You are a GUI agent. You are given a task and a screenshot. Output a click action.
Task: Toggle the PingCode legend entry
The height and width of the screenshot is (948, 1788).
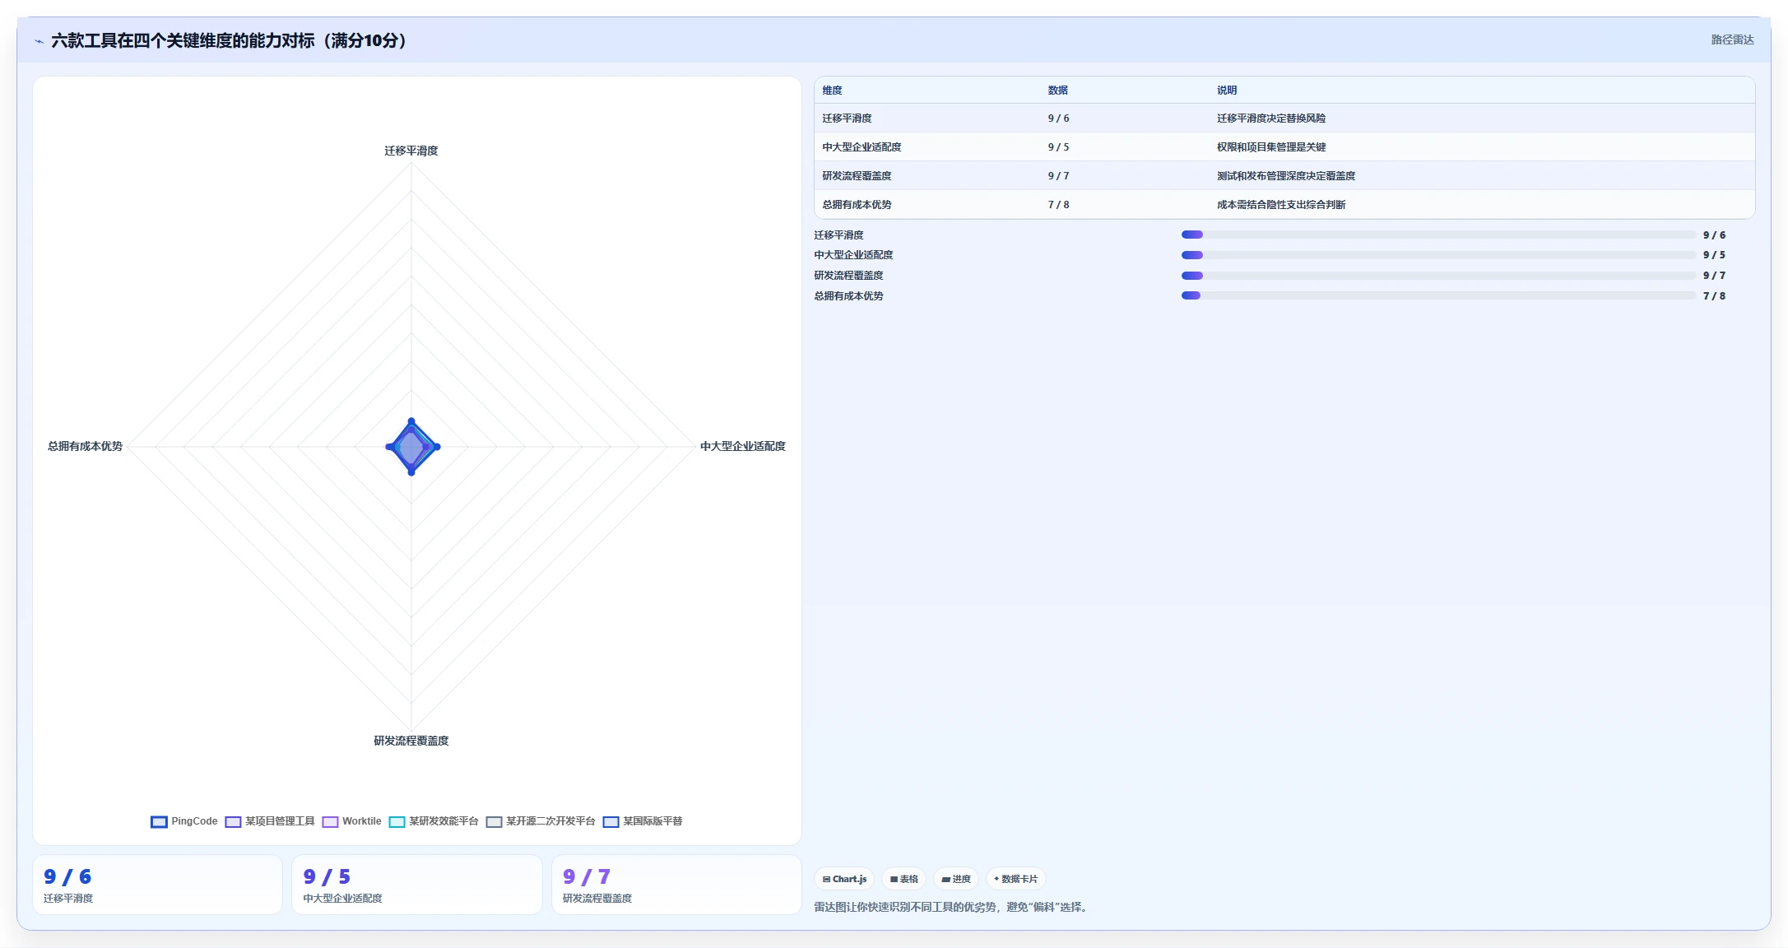coord(184,821)
